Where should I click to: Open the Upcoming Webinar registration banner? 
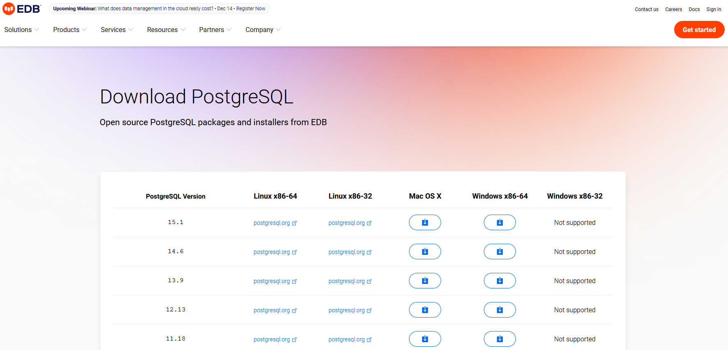[159, 9]
